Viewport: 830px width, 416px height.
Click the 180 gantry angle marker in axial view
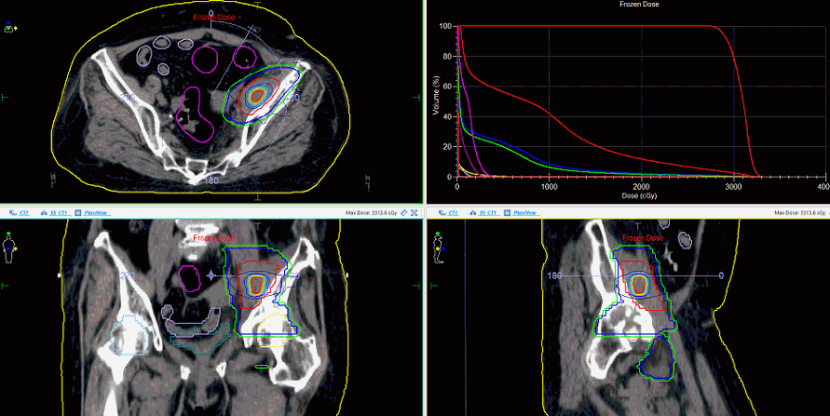pos(211,180)
